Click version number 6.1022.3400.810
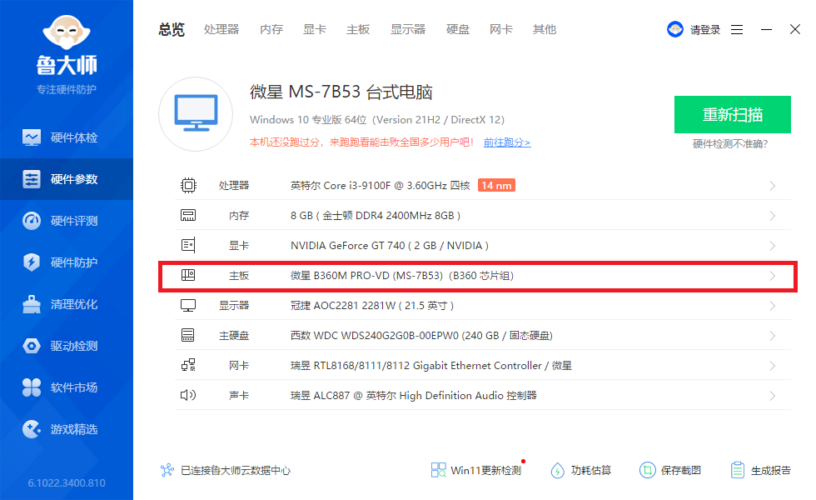 point(67,482)
